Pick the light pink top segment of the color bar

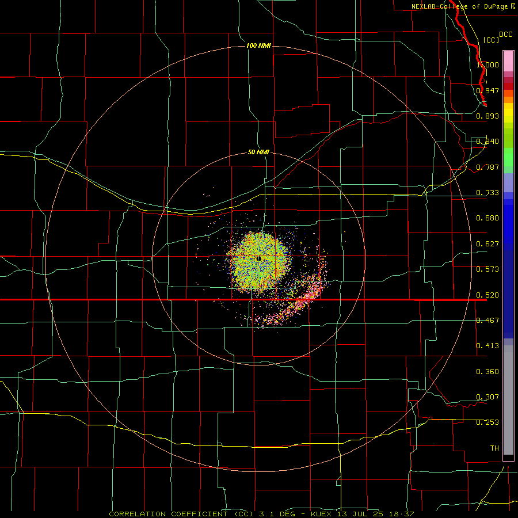[508, 61]
